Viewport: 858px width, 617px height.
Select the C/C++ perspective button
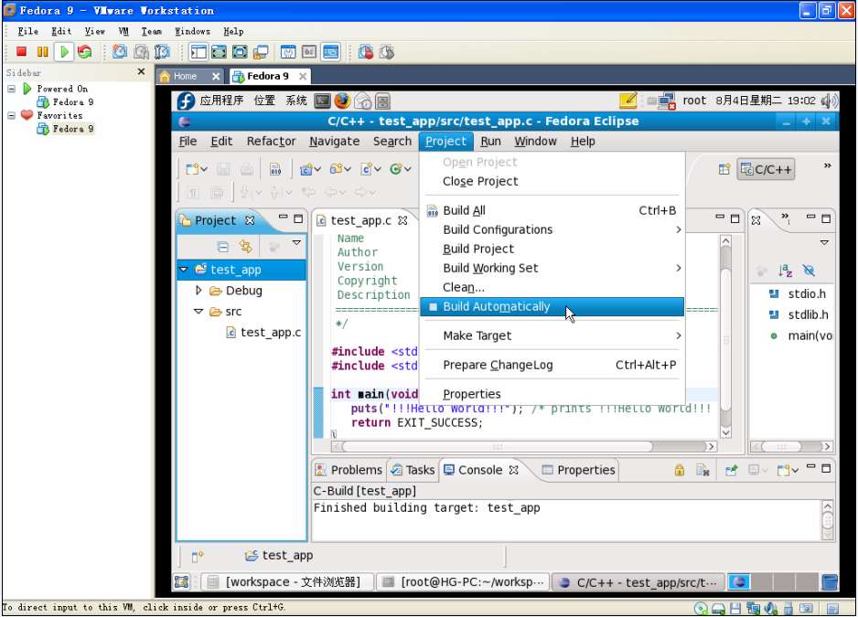tap(766, 170)
